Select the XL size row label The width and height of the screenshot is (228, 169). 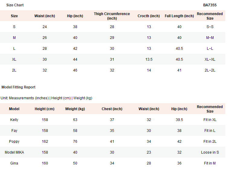[14, 59]
